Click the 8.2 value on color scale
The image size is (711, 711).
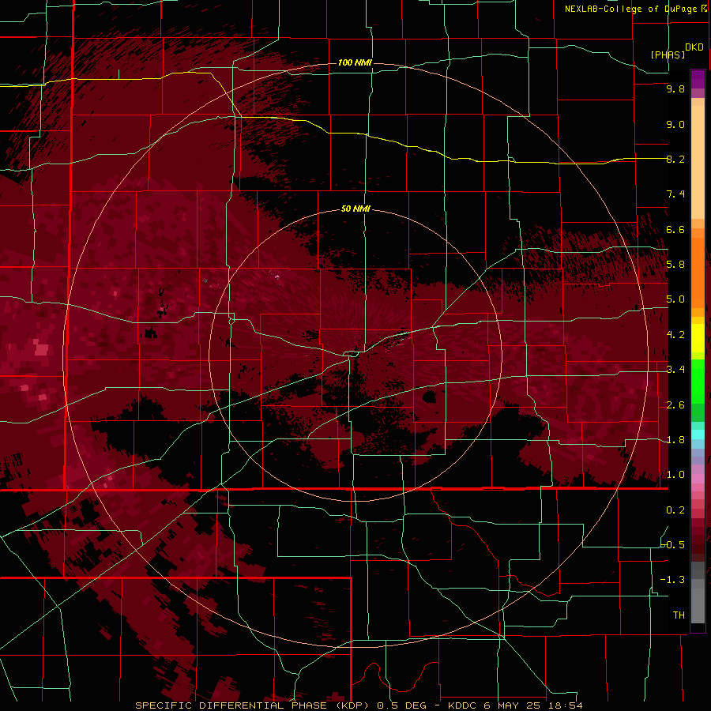pos(675,159)
